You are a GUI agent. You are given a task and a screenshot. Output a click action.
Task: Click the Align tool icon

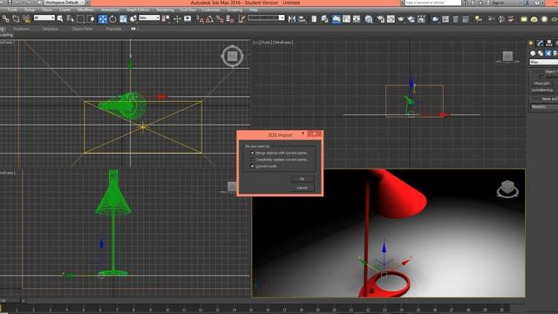303,19
